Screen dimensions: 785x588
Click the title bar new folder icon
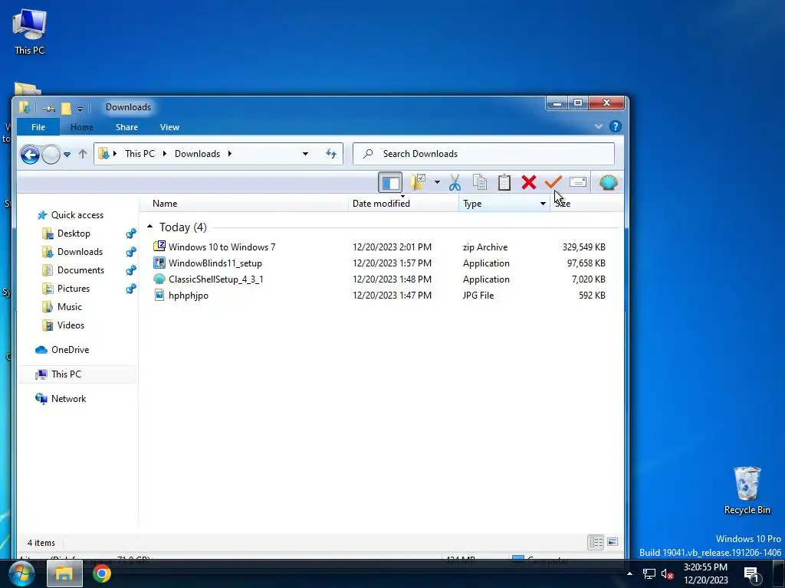click(x=66, y=109)
